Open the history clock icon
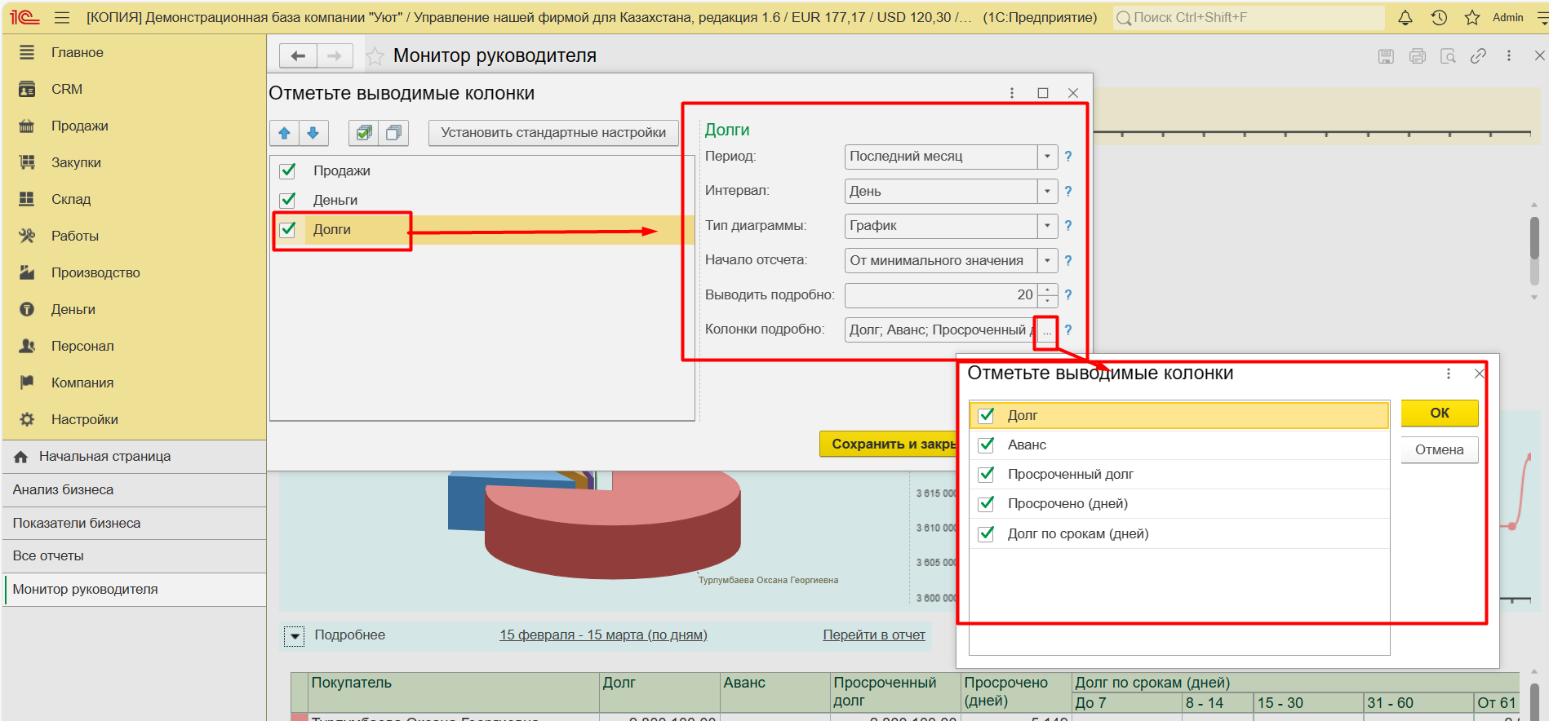The image size is (1549, 721). [1439, 18]
